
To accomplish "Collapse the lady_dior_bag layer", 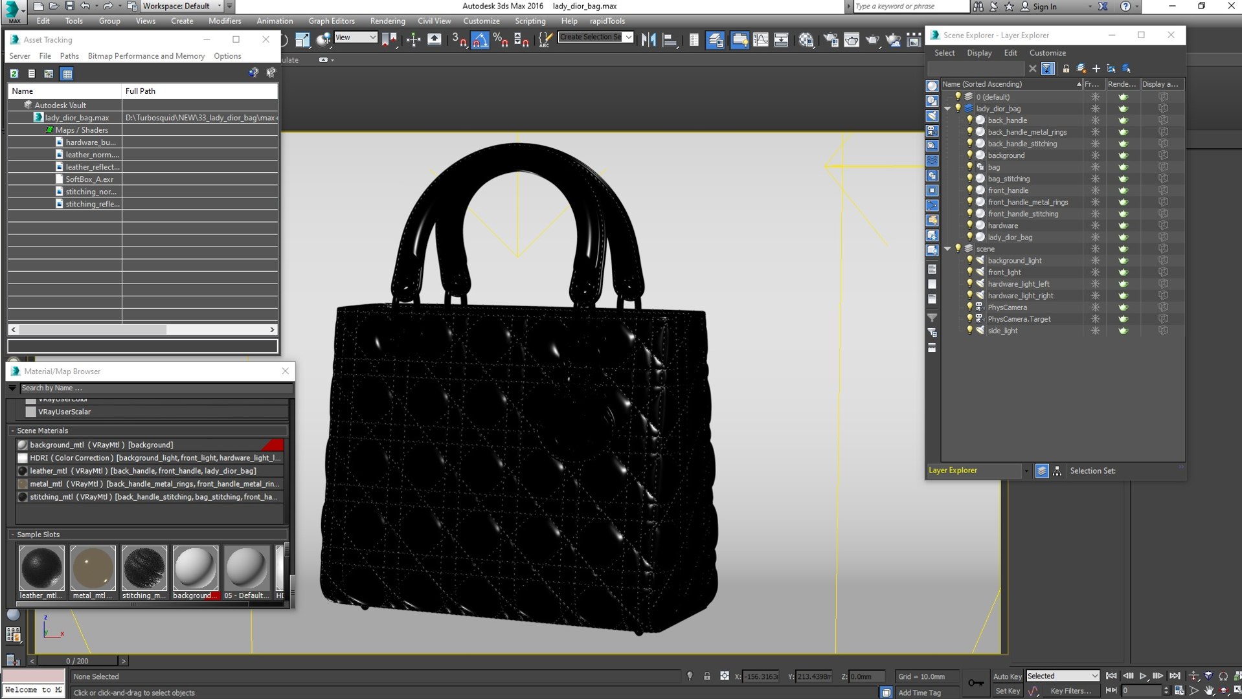I will [x=947, y=109].
